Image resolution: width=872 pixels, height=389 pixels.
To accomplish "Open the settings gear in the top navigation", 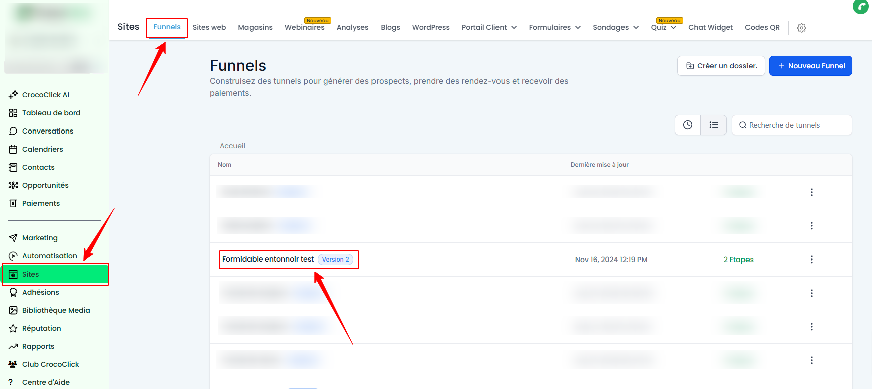I will 802,28.
